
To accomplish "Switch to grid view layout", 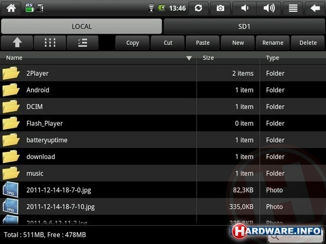I will 49,43.
